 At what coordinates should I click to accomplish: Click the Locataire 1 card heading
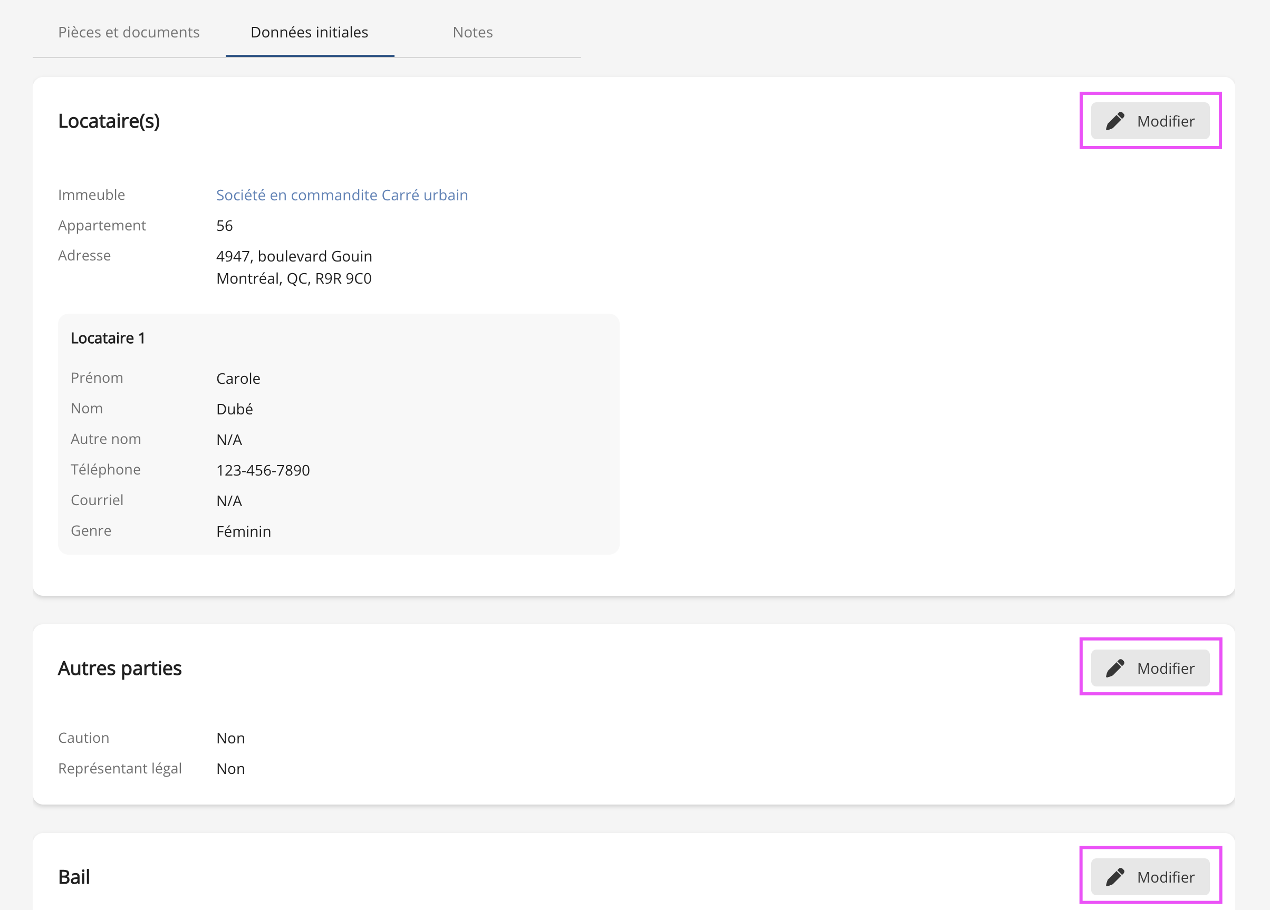tap(108, 338)
